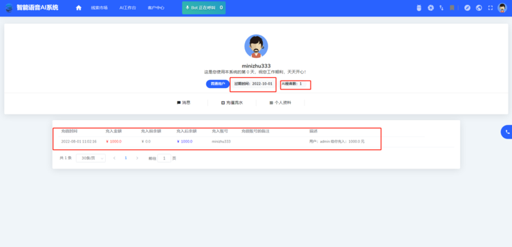Switch to the 充值流水 tab

232,102
